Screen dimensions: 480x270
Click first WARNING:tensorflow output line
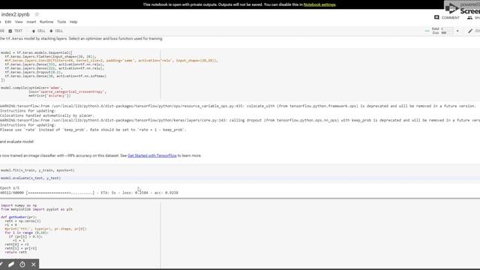pos(238,106)
